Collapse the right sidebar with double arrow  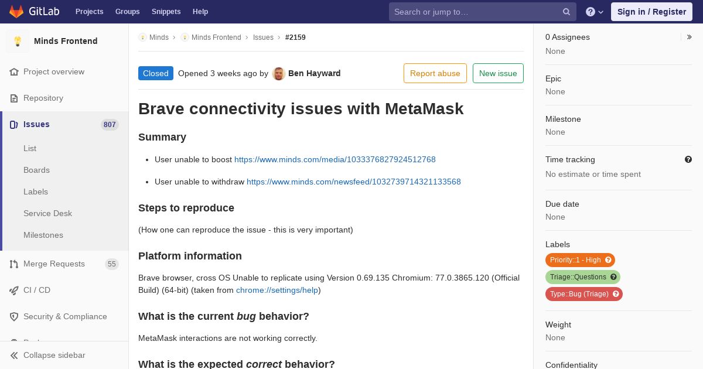[690, 37]
